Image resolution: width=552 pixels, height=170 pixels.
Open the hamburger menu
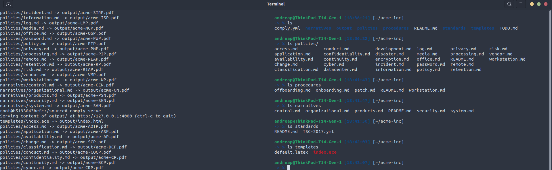tap(521, 4)
